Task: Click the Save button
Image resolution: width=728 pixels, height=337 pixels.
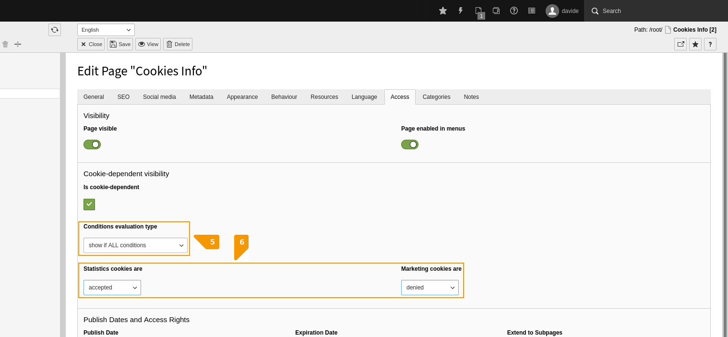Action: point(120,44)
